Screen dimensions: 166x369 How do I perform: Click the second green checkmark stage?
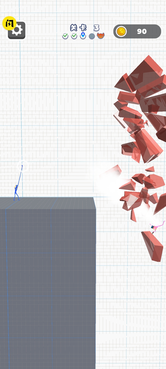click(x=74, y=36)
